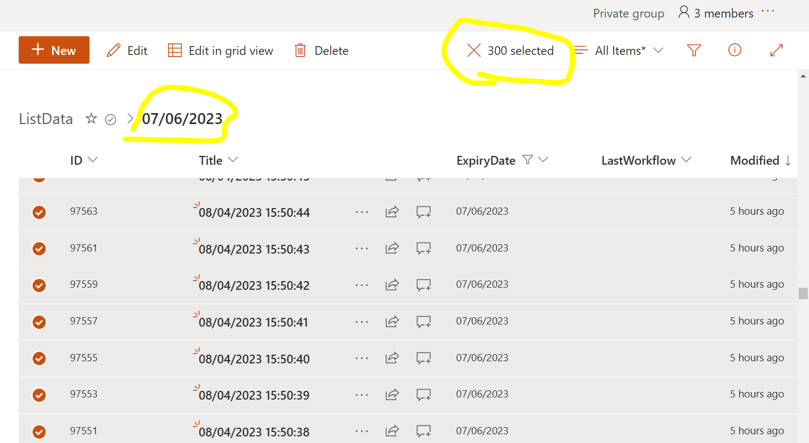Click the 07/06/2023 breadcrumb item
The image size is (809, 443).
183,119
